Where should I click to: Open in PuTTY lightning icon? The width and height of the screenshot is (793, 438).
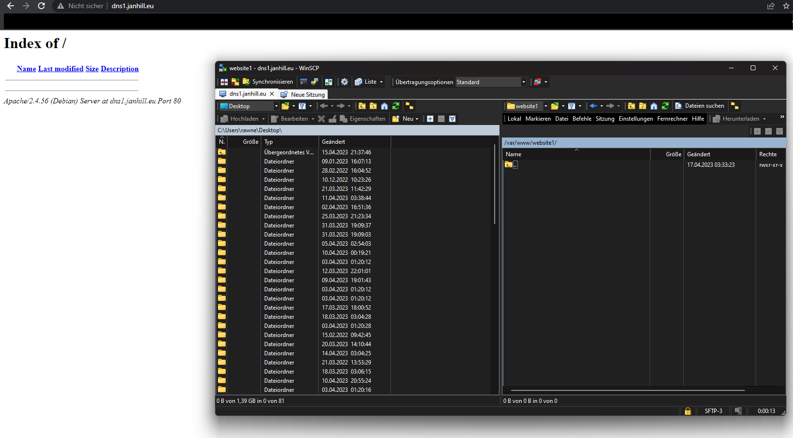click(x=315, y=82)
